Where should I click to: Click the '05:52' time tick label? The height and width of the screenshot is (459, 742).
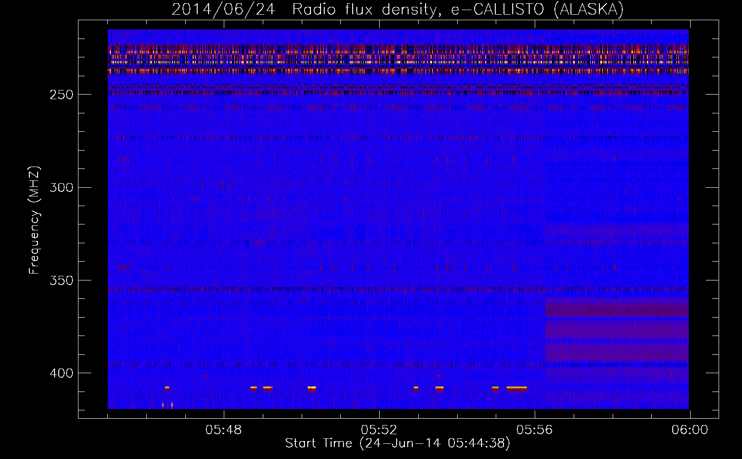379,430
